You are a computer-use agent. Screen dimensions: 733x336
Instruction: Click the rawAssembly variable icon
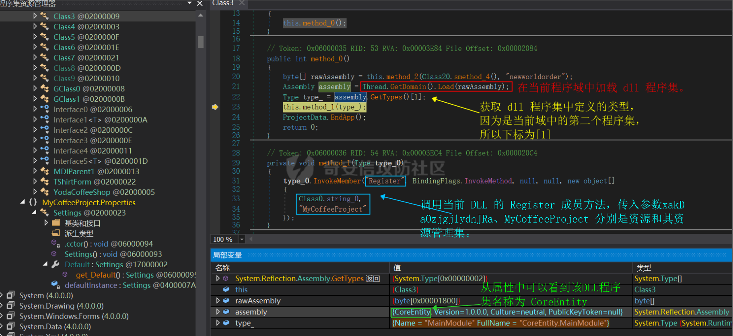(x=226, y=301)
